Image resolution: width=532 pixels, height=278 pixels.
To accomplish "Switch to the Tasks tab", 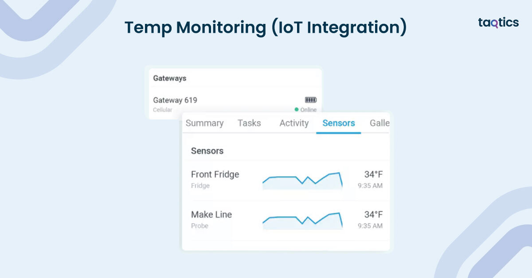I will click(x=249, y=123).
